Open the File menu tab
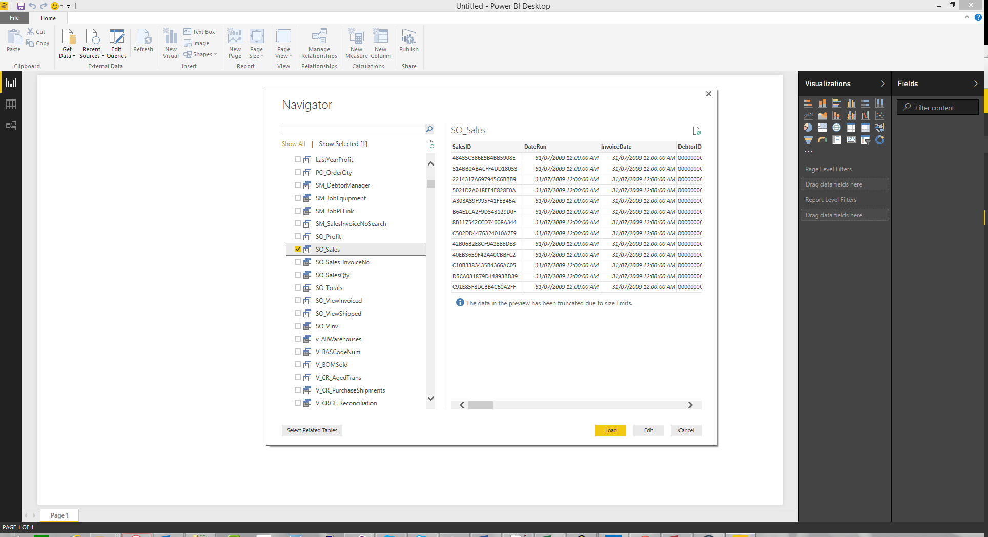 click(14, 18)
